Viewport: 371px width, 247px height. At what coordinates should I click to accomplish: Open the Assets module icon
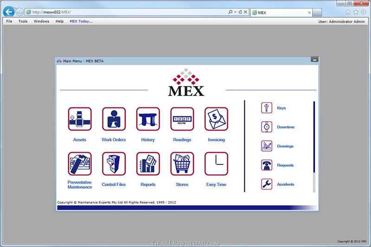click(x=80, y=119)
